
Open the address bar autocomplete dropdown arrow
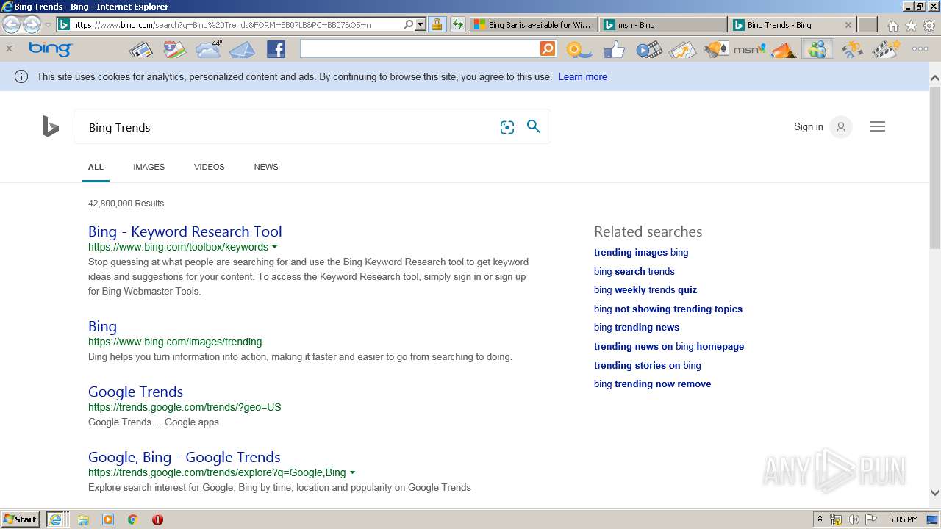click(x=421, y=24)
